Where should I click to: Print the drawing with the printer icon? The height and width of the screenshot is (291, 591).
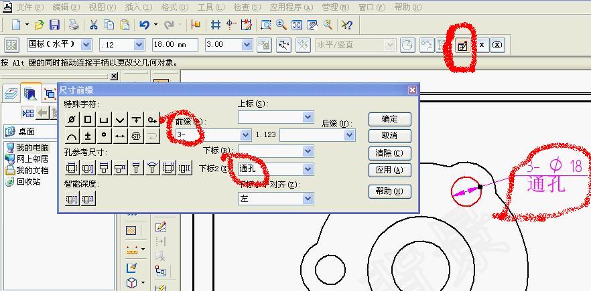(x=74, y=25)
